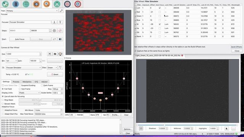Click the Auto Focus button
The image size is (244, 137).
click(x=19, y=39)
